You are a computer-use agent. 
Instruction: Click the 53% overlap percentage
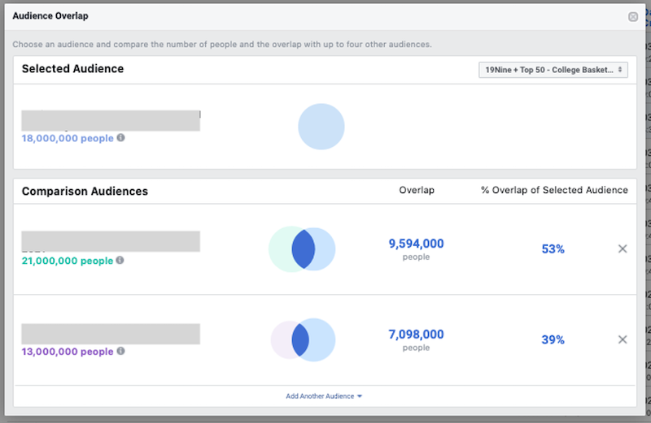click(x=553, y=249)
